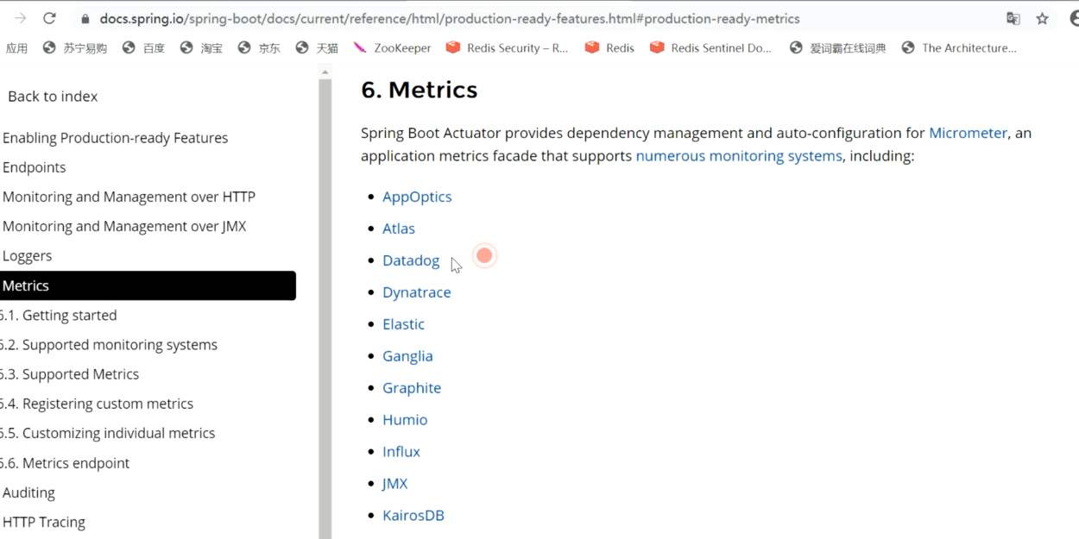This screenshot has width=1079, height=539.
Task: Open the translate page icon
Action: click(1013, 18)
